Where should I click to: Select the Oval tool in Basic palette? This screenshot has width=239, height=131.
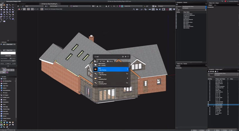point(10,10)
